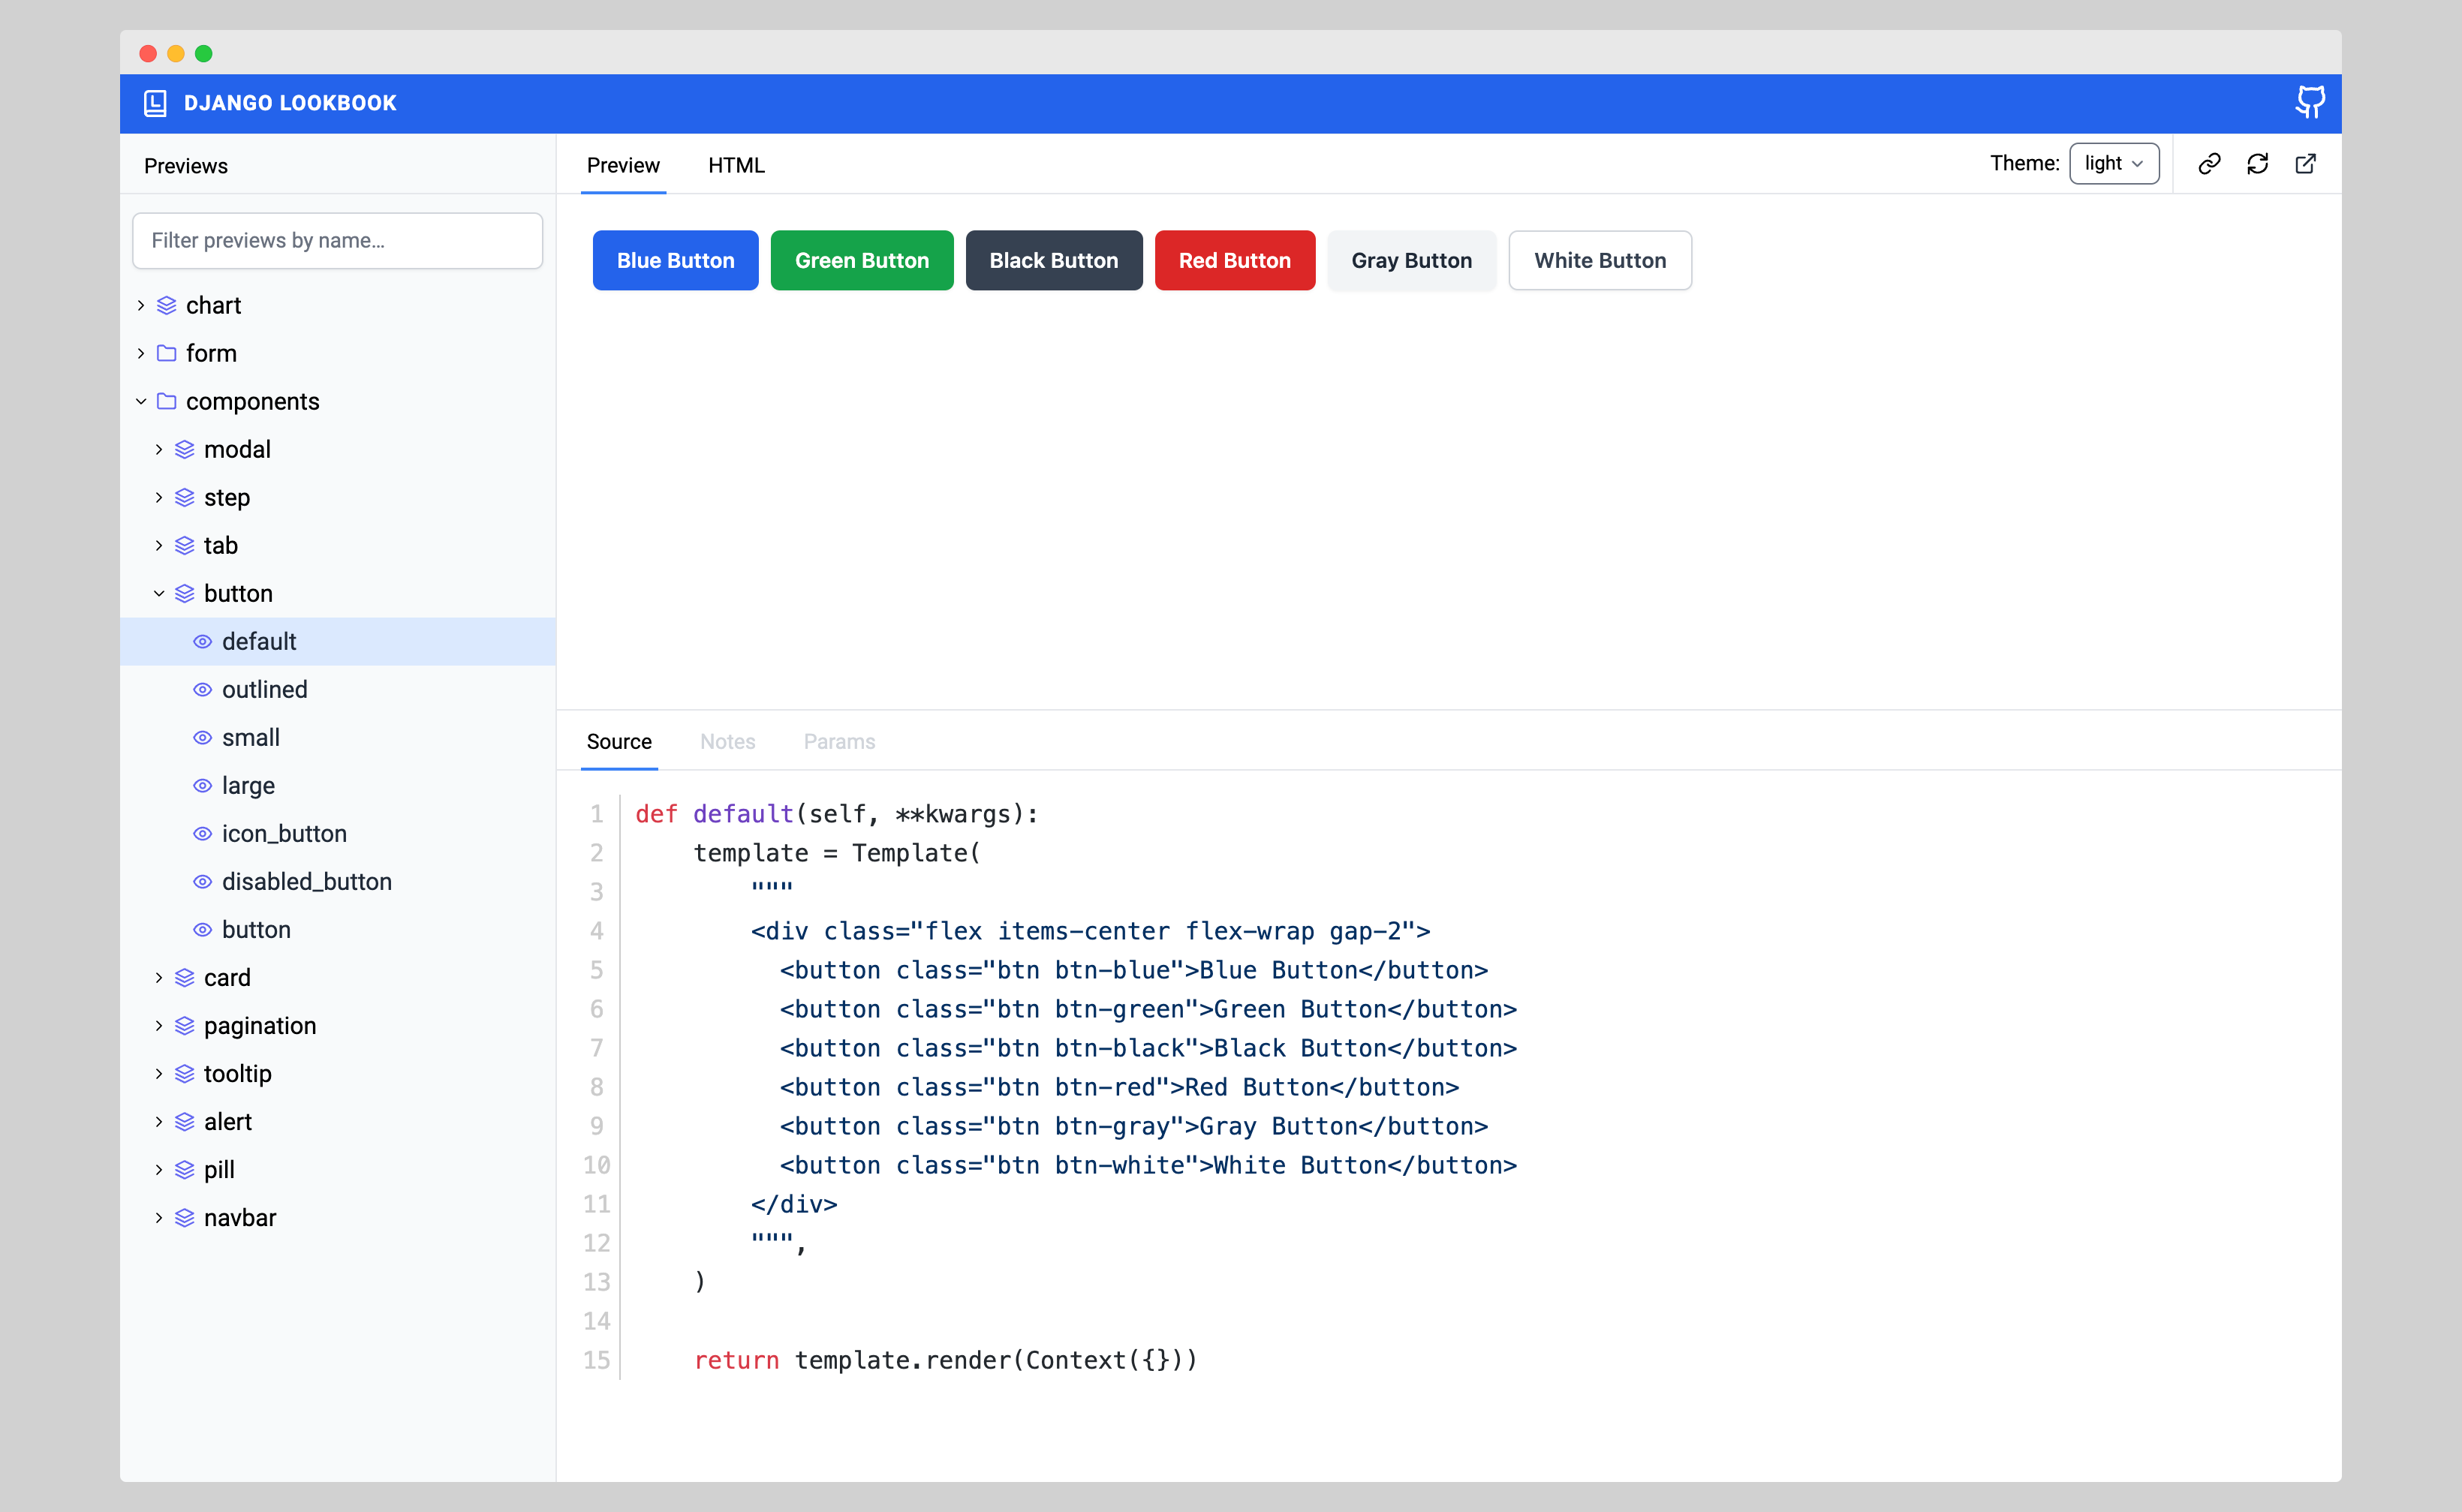The image size is (2462, 1512).
Task: Open the disabled_button preview
Action: coord(306,881)
